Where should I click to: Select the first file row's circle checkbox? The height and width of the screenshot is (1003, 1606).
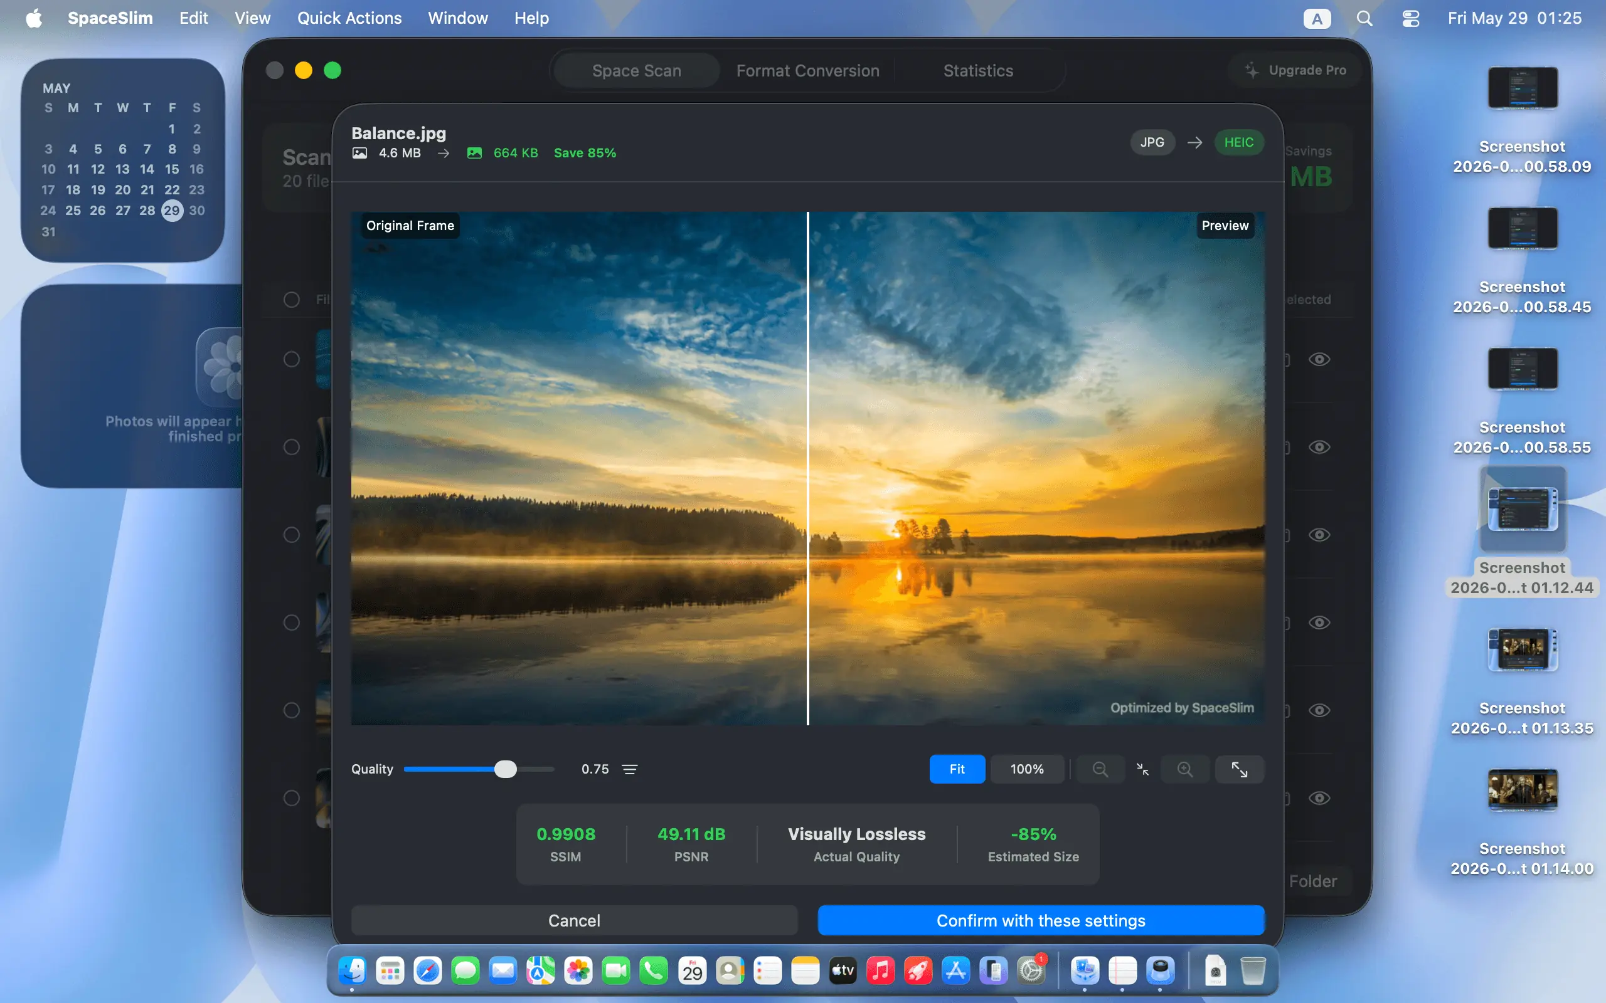pos(291,359)
